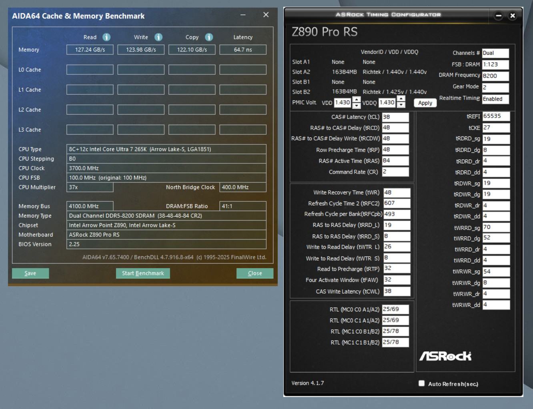This screenshot has width=533, height=409.
Task: Click the CAS Write Latency (tCWL) field
Action: pyautogui.click(x=397, y=291)
